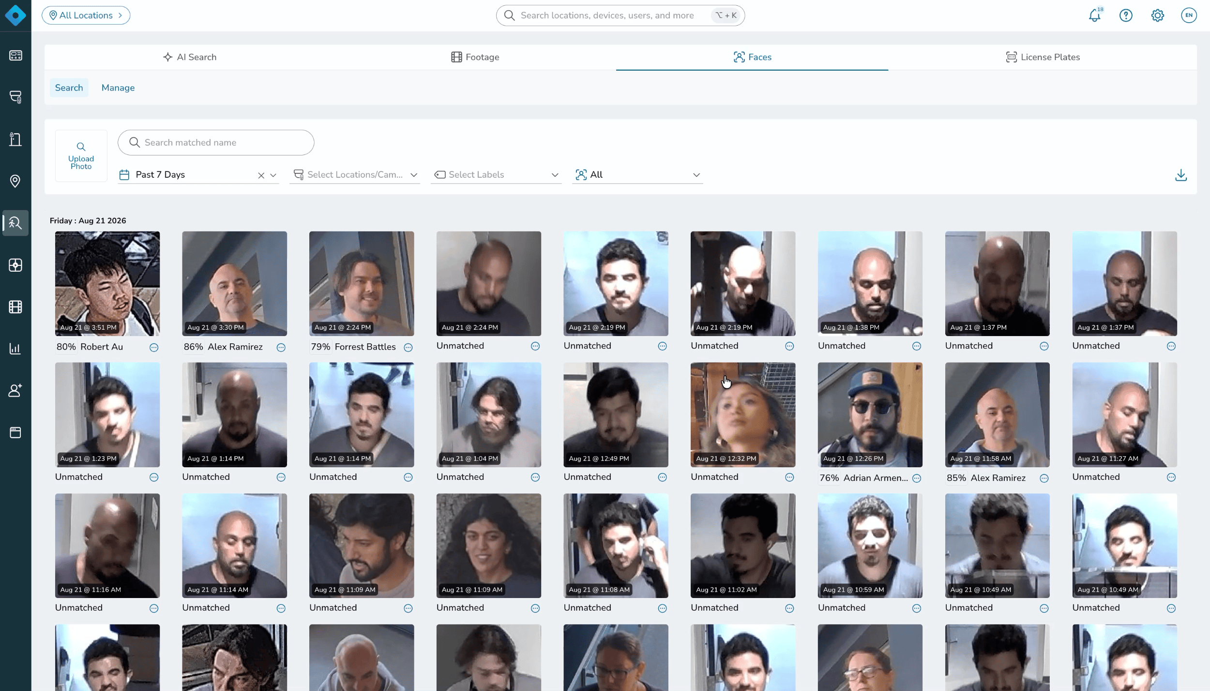Open the Select Labels dropdown
1210x691 pixels.
(x=496, y=175)
